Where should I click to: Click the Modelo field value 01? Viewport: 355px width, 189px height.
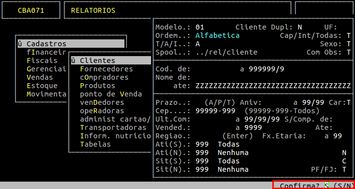pyautogui.click(x=199, y=28)
